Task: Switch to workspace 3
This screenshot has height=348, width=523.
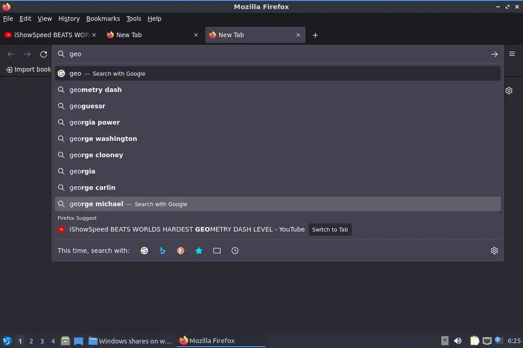Action: point(42,341)
